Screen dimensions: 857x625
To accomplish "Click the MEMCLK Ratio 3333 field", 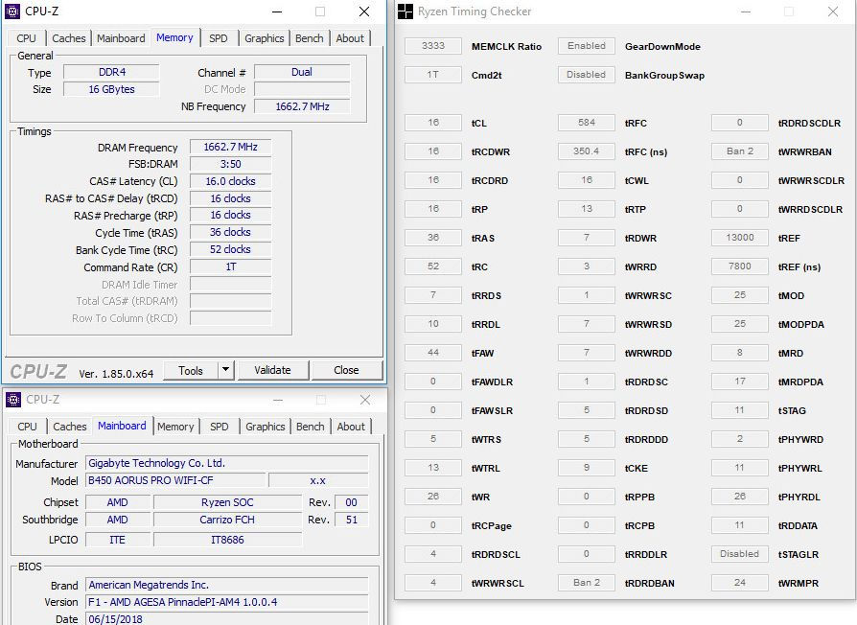I will coord(432,46).
